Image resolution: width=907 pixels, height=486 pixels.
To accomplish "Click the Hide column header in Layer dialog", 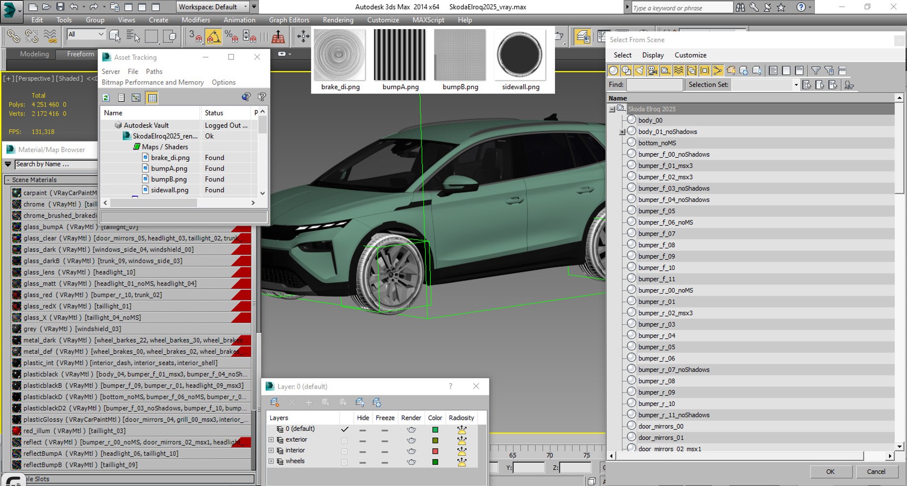I will (x=363, y=418).
